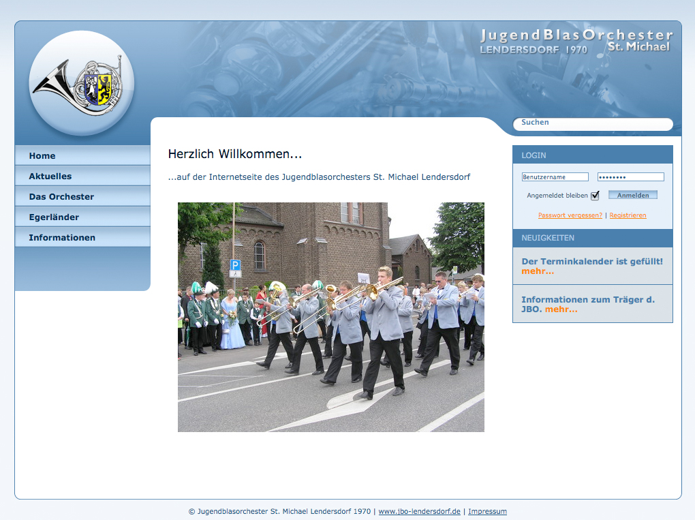Click the marching band parade photo

click(331, 318)
